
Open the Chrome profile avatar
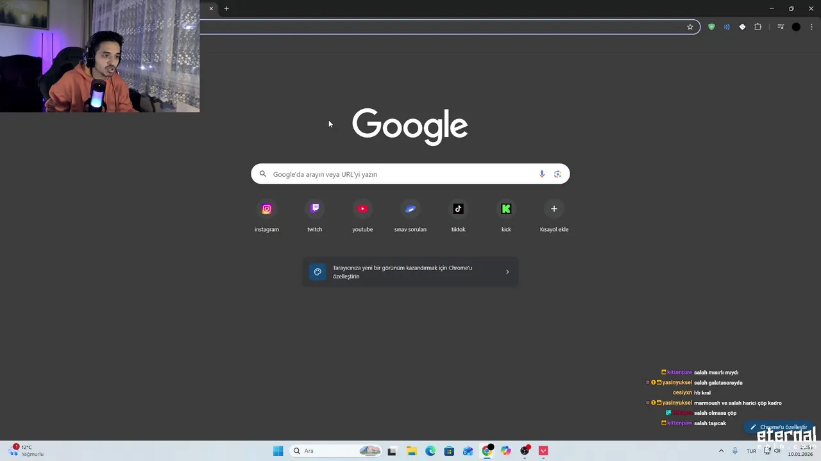coord(796,27)
